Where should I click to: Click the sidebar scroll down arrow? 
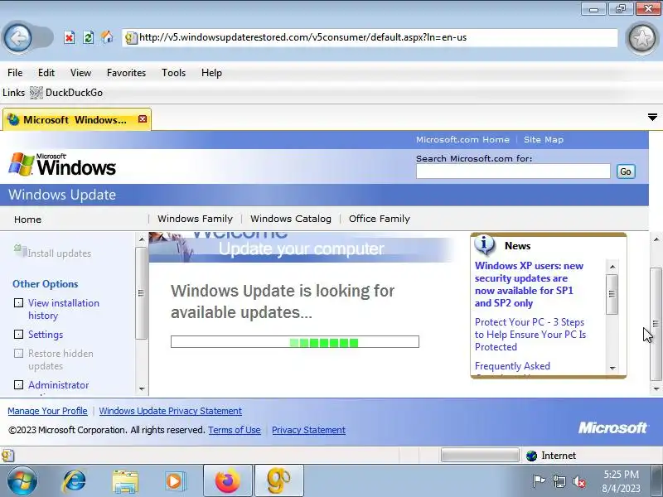click(142, 388)
